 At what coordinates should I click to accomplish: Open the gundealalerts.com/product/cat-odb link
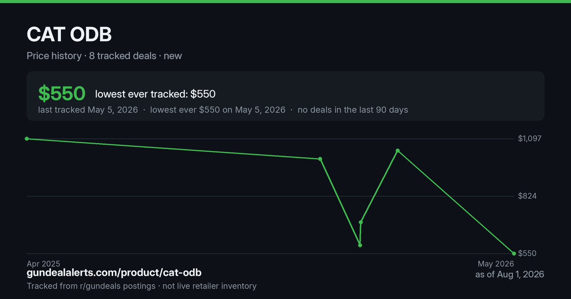click(114, 273)
